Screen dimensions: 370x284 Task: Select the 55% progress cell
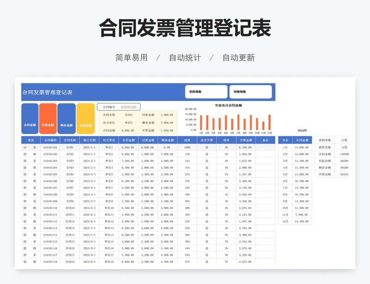click(187, 188)
